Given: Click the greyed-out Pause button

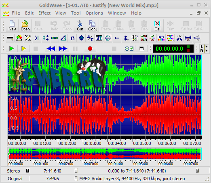Looking at the screenshot, I should (75, 49).
